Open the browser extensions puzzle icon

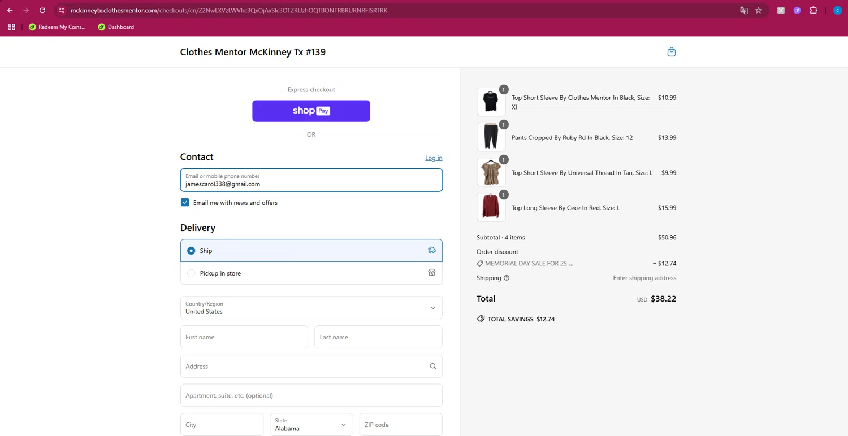pyautogui.click(x=814, y=10)
